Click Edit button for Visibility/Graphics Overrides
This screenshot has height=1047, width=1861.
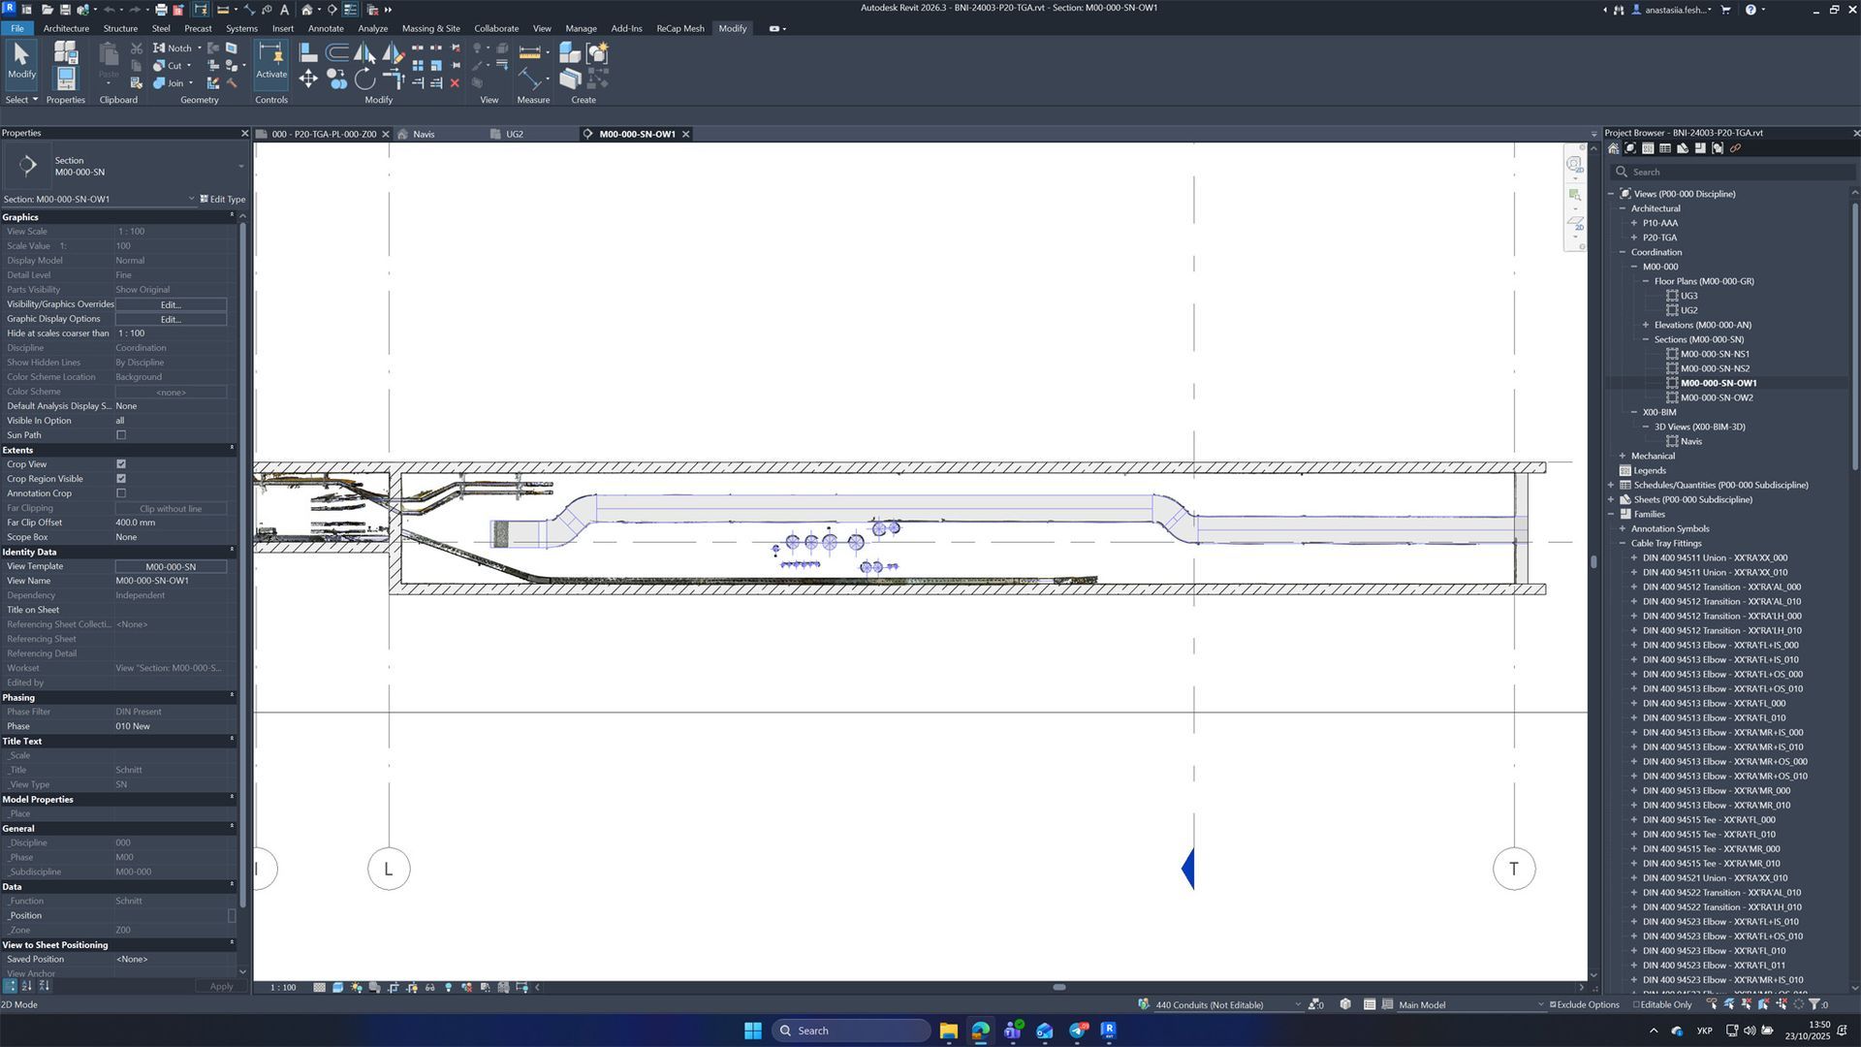point(171,304)
